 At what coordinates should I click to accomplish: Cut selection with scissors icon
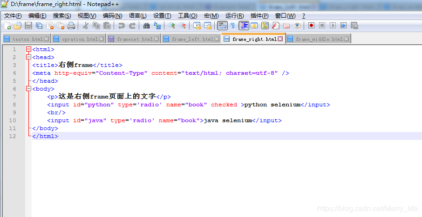pos(86,26)
